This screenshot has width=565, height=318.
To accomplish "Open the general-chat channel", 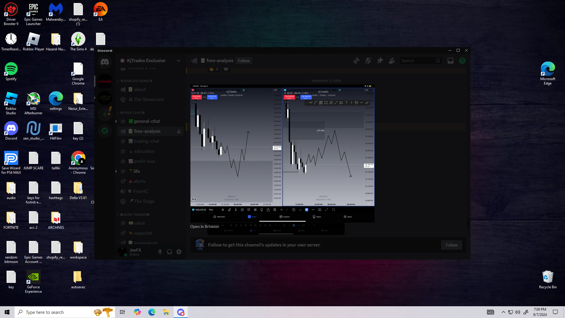I will click(147, 121).
